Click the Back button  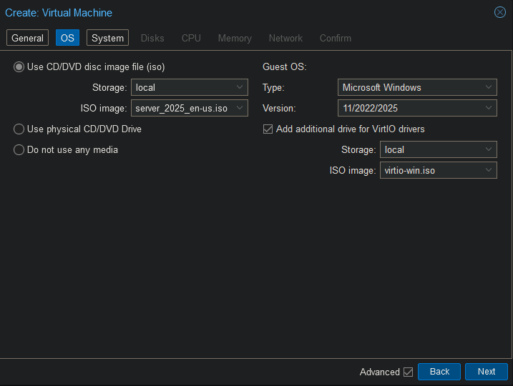[439, 372]
